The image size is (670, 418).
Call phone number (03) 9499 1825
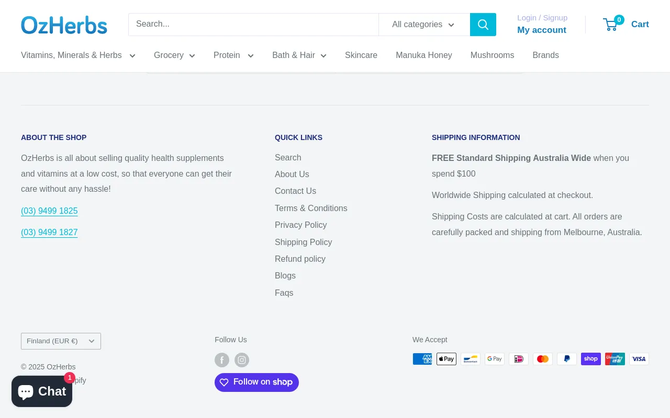pos(49,211)
